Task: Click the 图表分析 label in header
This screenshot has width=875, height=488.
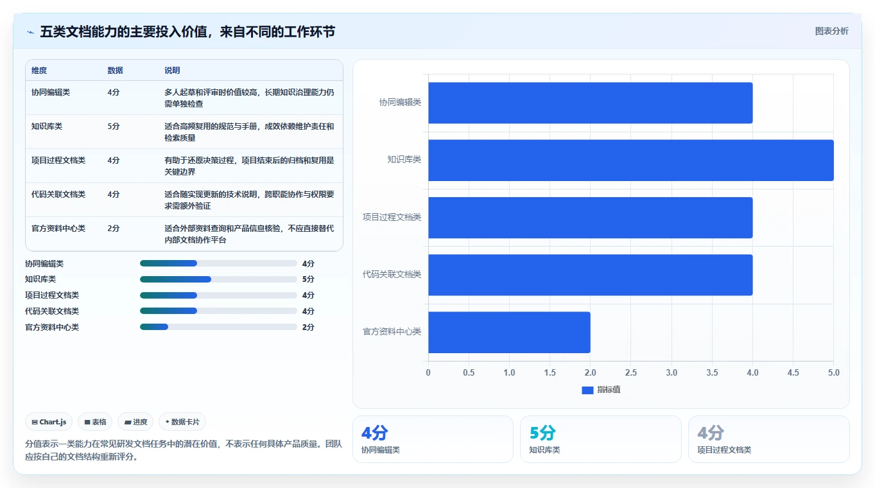Action: pyautogui.click(x=831, y=31)
